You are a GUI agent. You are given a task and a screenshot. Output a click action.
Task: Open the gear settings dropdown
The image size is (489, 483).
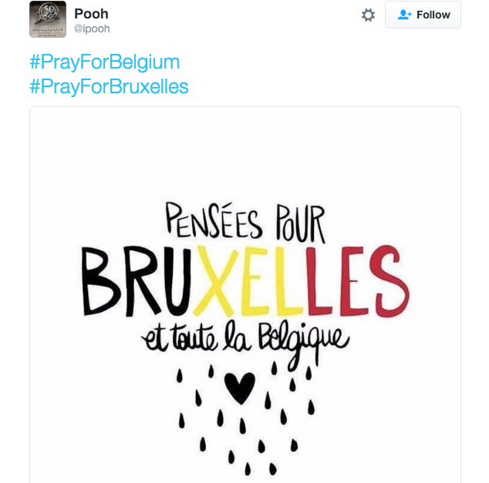(368, 15)
